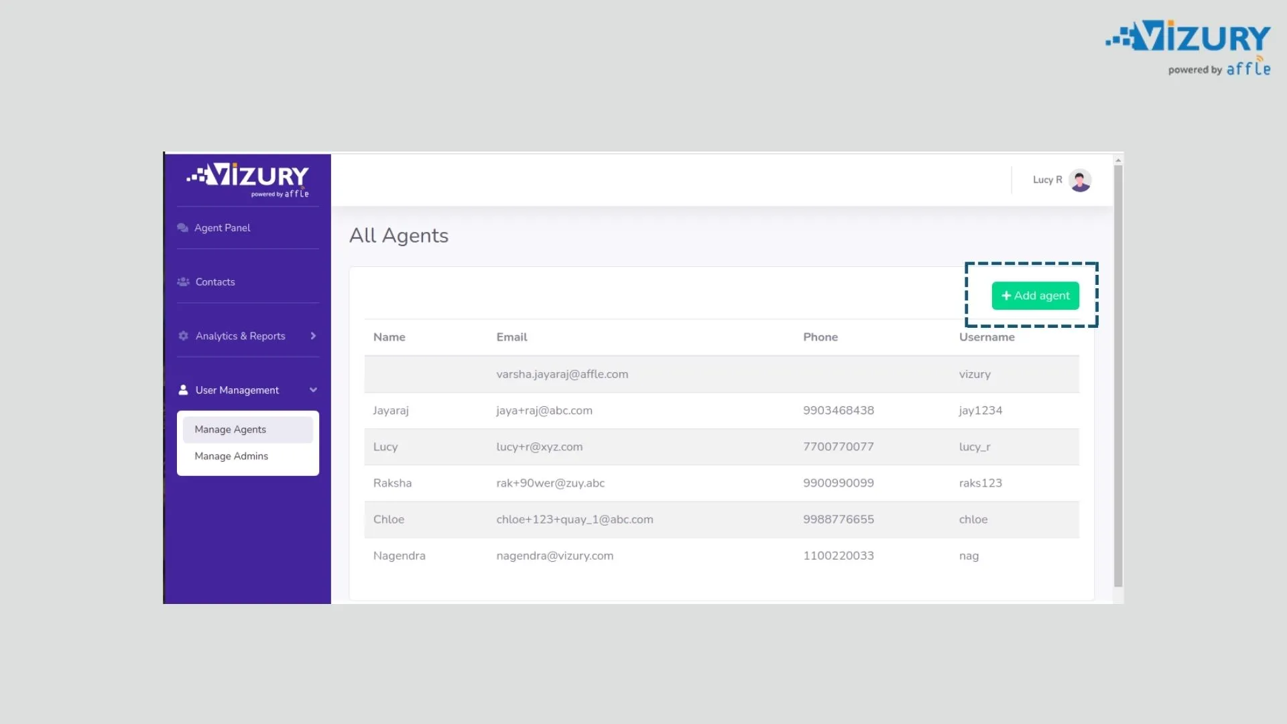Screen dimensions: 1287x724
Task: Open the Contacts menu item
Action: pyautogui.click(x=215, y=282)
